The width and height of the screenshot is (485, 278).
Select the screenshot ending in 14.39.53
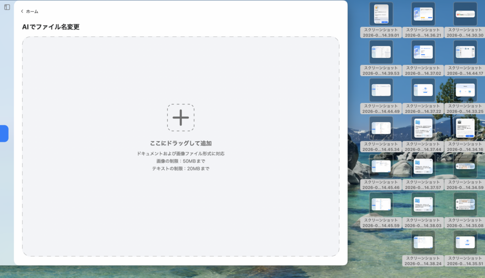(380, 51)
